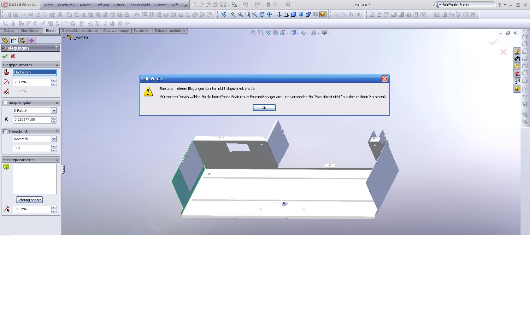Select the Wireframe display style
Image resolution: width=530 pixels, height=331 pixels.
click(286, 14)
